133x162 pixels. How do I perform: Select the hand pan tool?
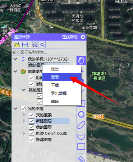pyautogui.click(x=81, y=61)
